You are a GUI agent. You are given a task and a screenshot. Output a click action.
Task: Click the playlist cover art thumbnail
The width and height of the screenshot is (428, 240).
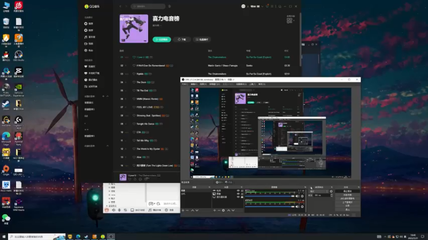(x=134, y=29)
